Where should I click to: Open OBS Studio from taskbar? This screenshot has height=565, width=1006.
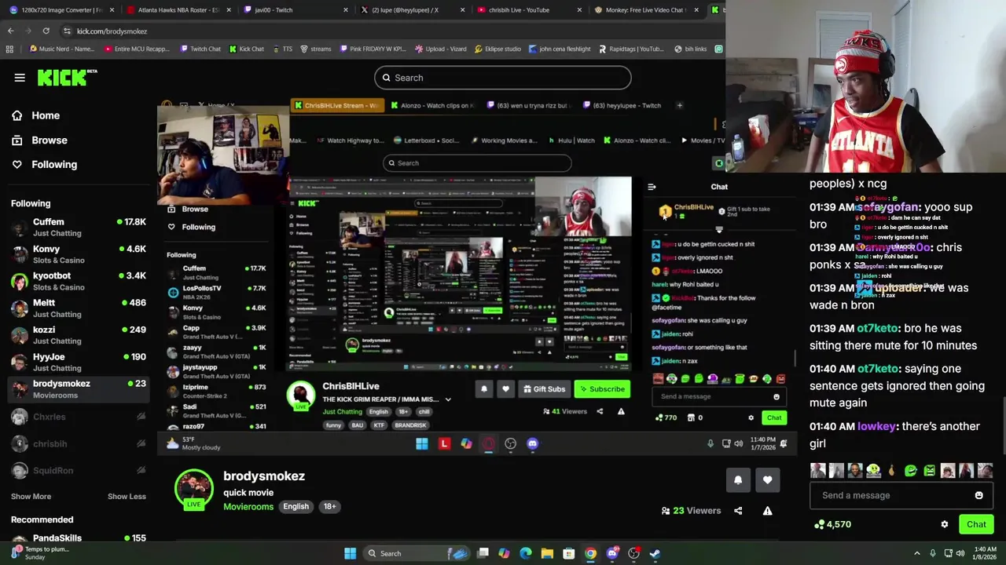coord(633,553)
